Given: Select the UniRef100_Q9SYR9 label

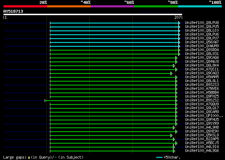Looking at the screenshot, I should click(x=202, y=124).
